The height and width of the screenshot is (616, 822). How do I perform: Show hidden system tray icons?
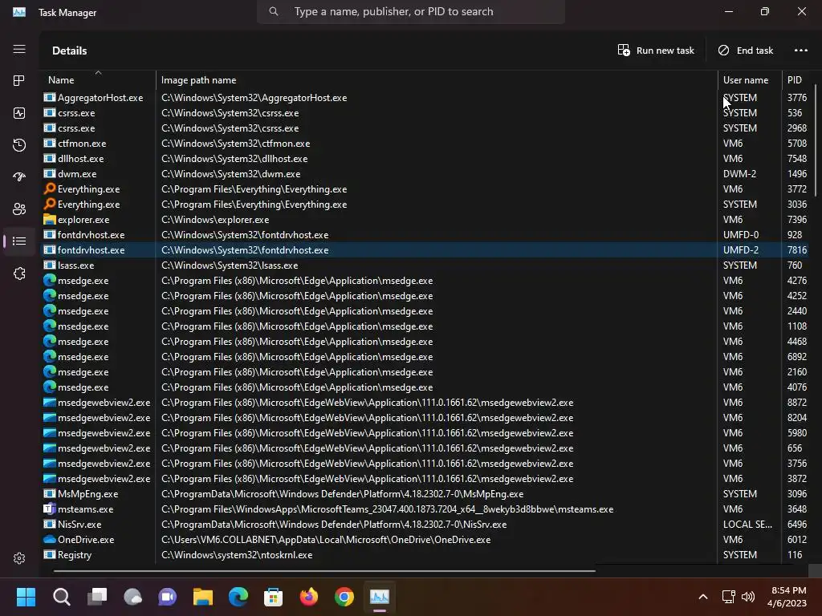tap(703, 597)
